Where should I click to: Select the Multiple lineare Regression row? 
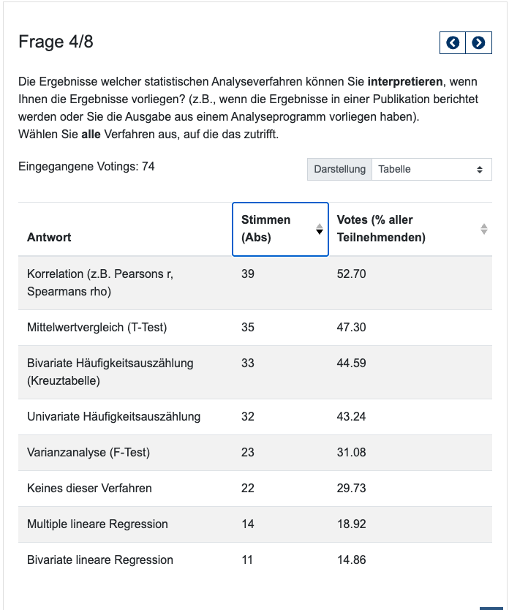coord(97,524)
